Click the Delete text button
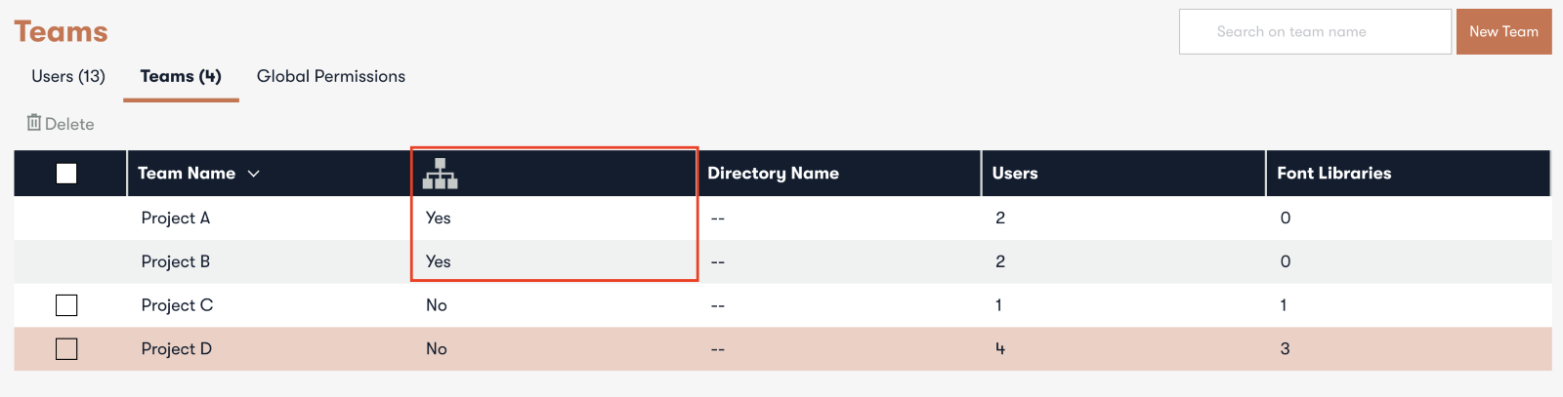Viewport: 1563px width, 397px height. click(69, 124)
